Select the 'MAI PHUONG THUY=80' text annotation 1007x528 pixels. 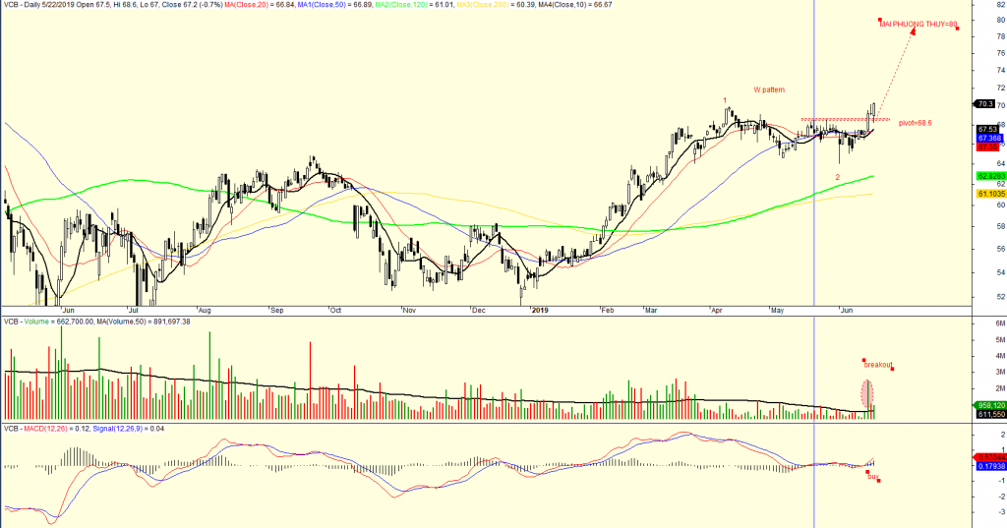918,23
